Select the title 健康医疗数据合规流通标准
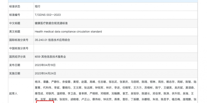The height and width of the screenshot is (103, 207). tap(51, 23)
